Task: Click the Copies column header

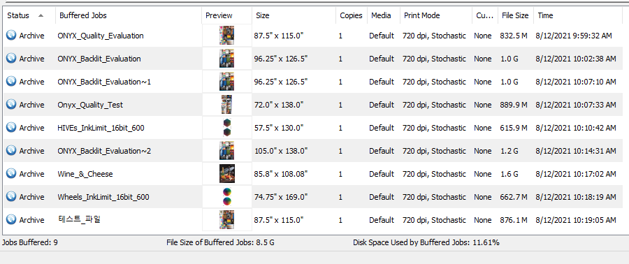Action: 352,15
